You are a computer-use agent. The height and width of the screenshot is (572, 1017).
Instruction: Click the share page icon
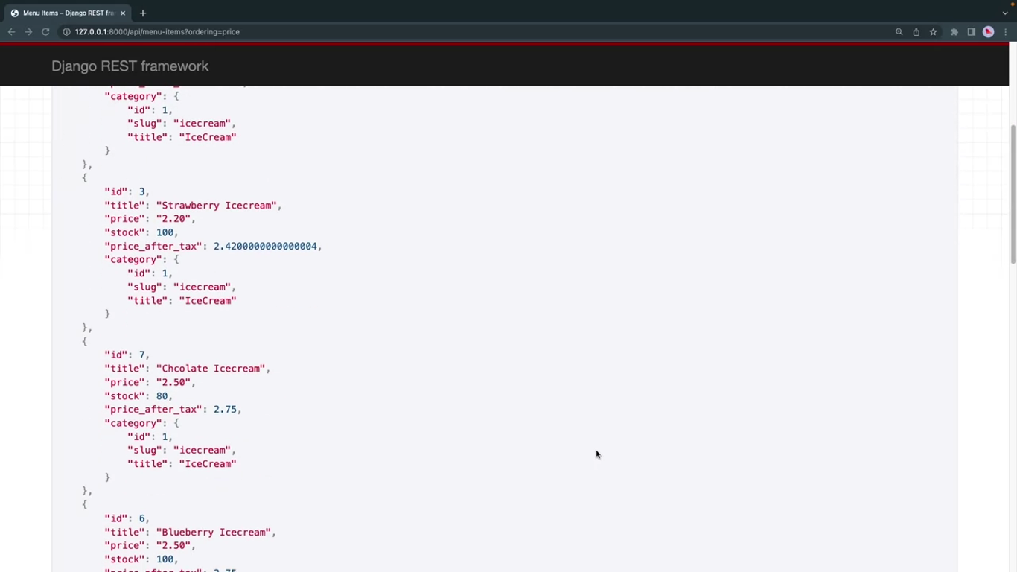(x=916, y=32)
